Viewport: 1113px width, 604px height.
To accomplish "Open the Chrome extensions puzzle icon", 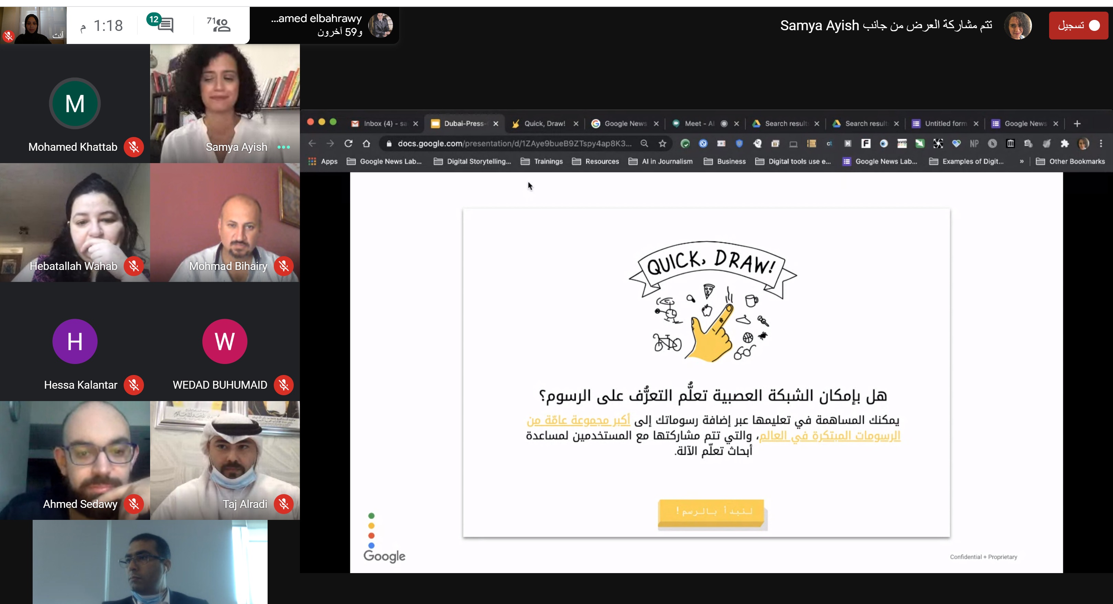I will (1065, 143).
